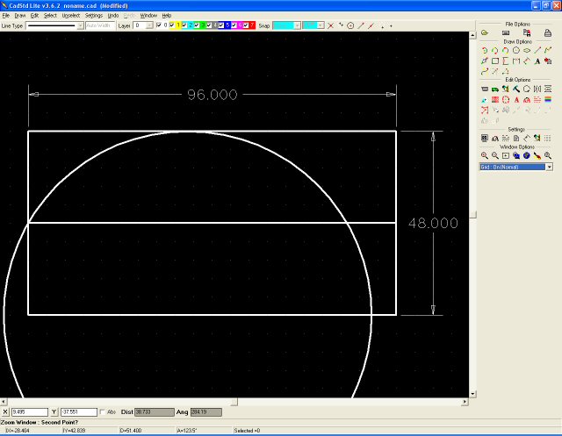Toggle yellow layer 1 checkbox
562x436 pixels.
point(172,25)
